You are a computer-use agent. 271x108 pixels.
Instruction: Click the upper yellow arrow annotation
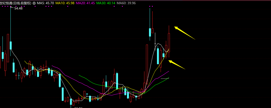click(x=184, y=33)
